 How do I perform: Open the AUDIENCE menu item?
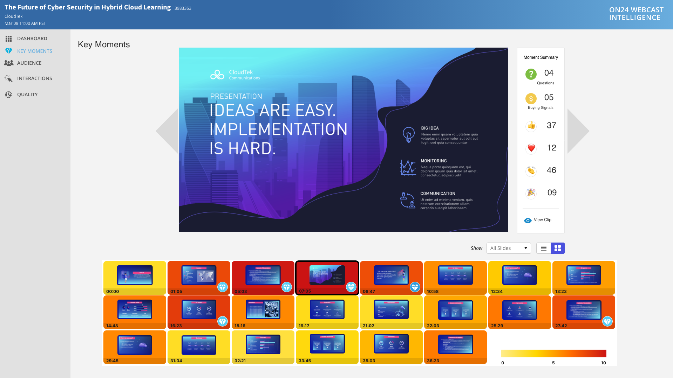(x=29, y=63)
